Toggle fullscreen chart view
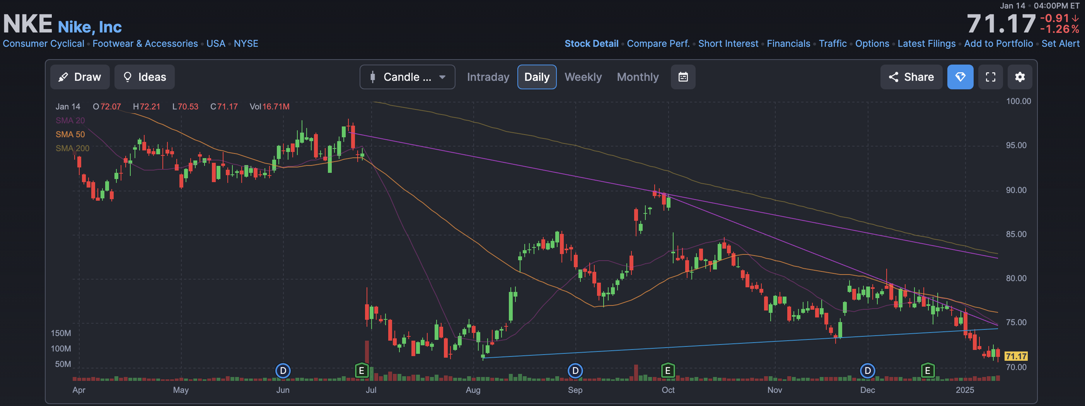1085x406 pixels. (x=991, y=77)
